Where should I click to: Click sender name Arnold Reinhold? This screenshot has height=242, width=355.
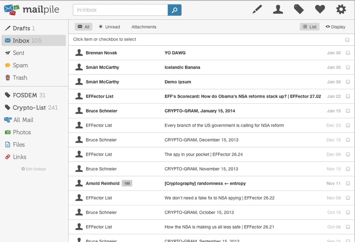tap(103, 183)
